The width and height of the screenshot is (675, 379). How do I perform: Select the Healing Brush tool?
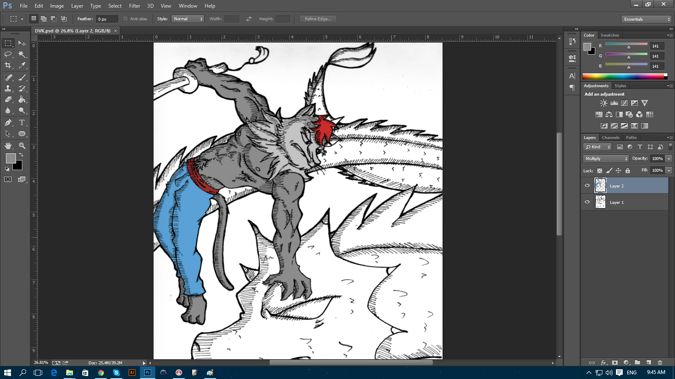[8, 77]
